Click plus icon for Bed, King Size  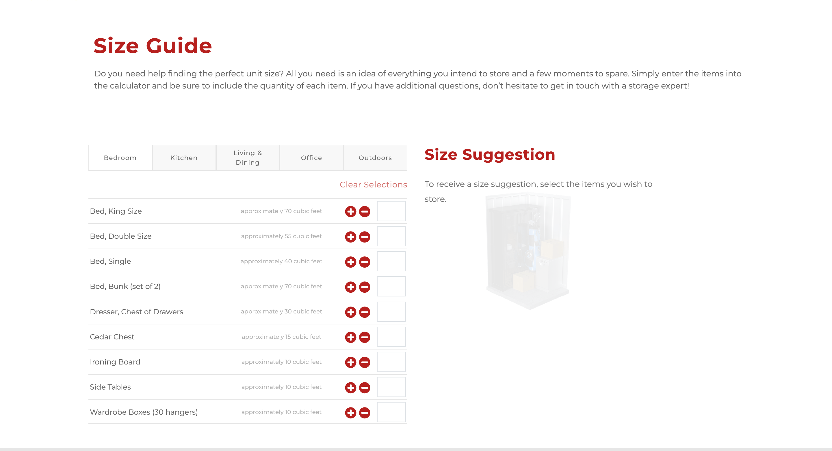point(350,211)
